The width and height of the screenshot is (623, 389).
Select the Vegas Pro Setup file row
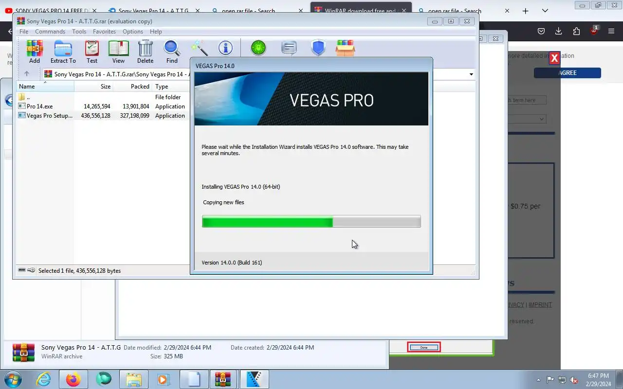tap(102, 116)
